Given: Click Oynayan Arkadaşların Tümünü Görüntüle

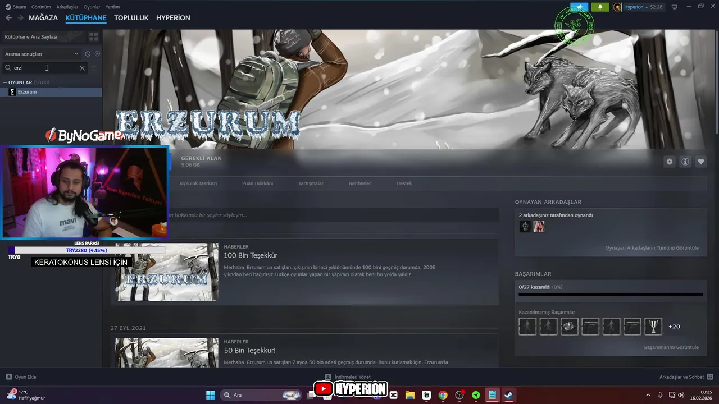Looking at the screenshot, I should pos(652,247).
